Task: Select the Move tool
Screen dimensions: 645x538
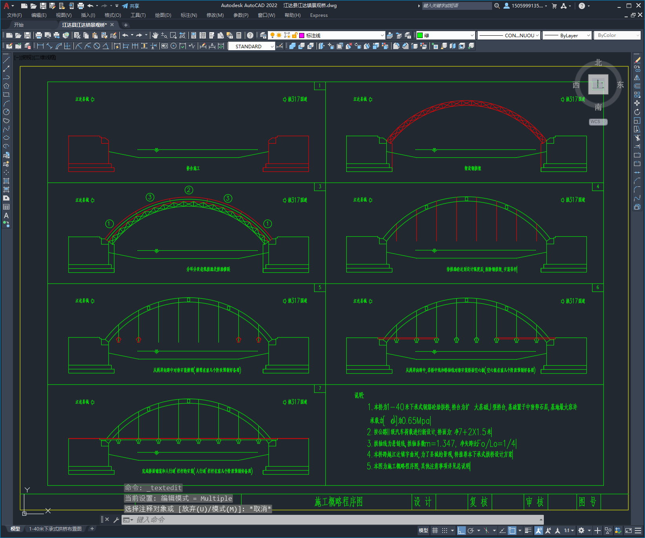Action: pyautogui.click(x=637, y=103)
